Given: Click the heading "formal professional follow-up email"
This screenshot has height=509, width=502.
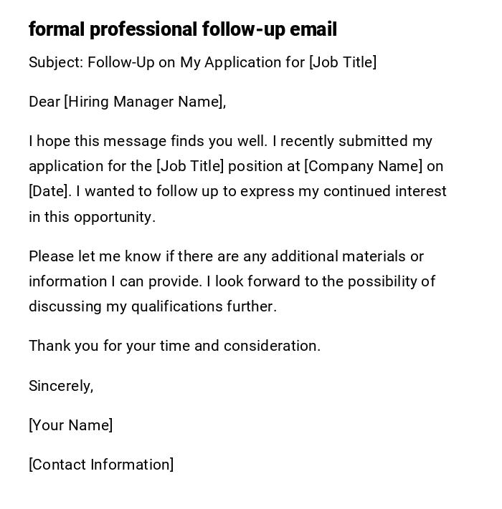Looking at the screenshot, I should coord(182,29).
